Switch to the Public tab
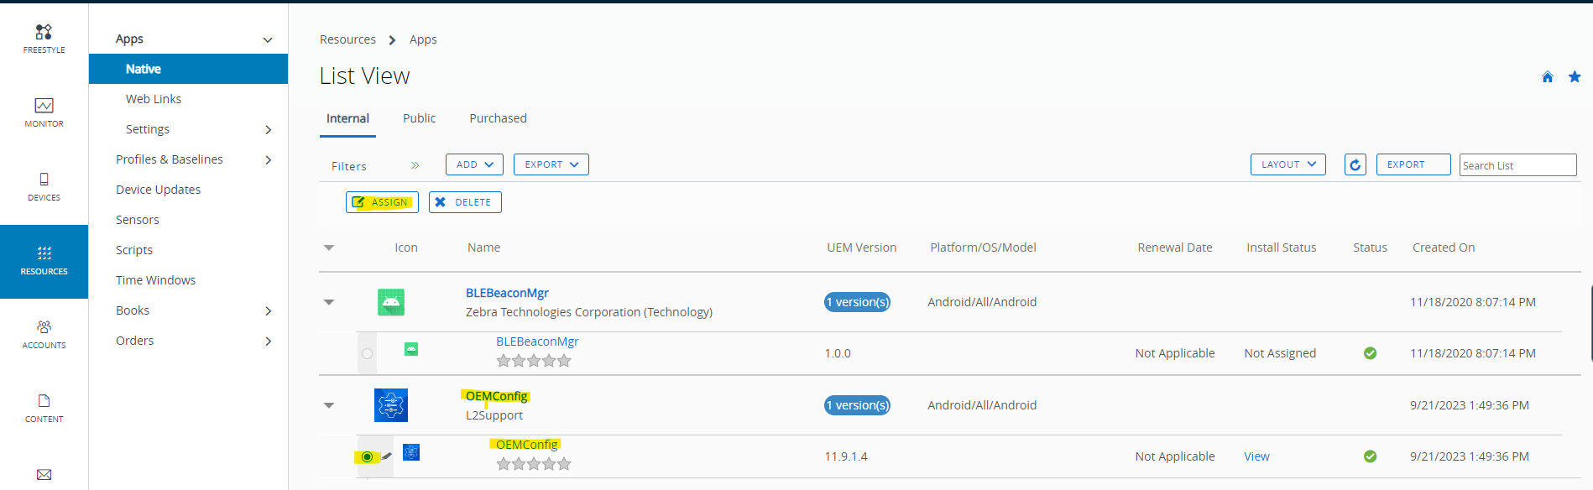Image resolution: width=1593 pixels, height=490 pixels. [x=419, y=118]
